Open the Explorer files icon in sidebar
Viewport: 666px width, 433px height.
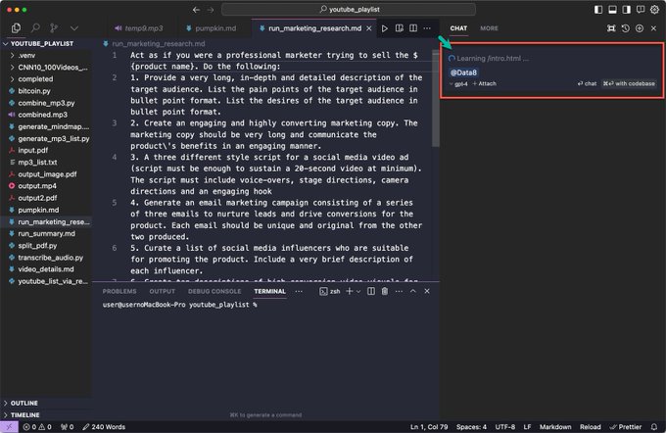[x=16, y=28]
